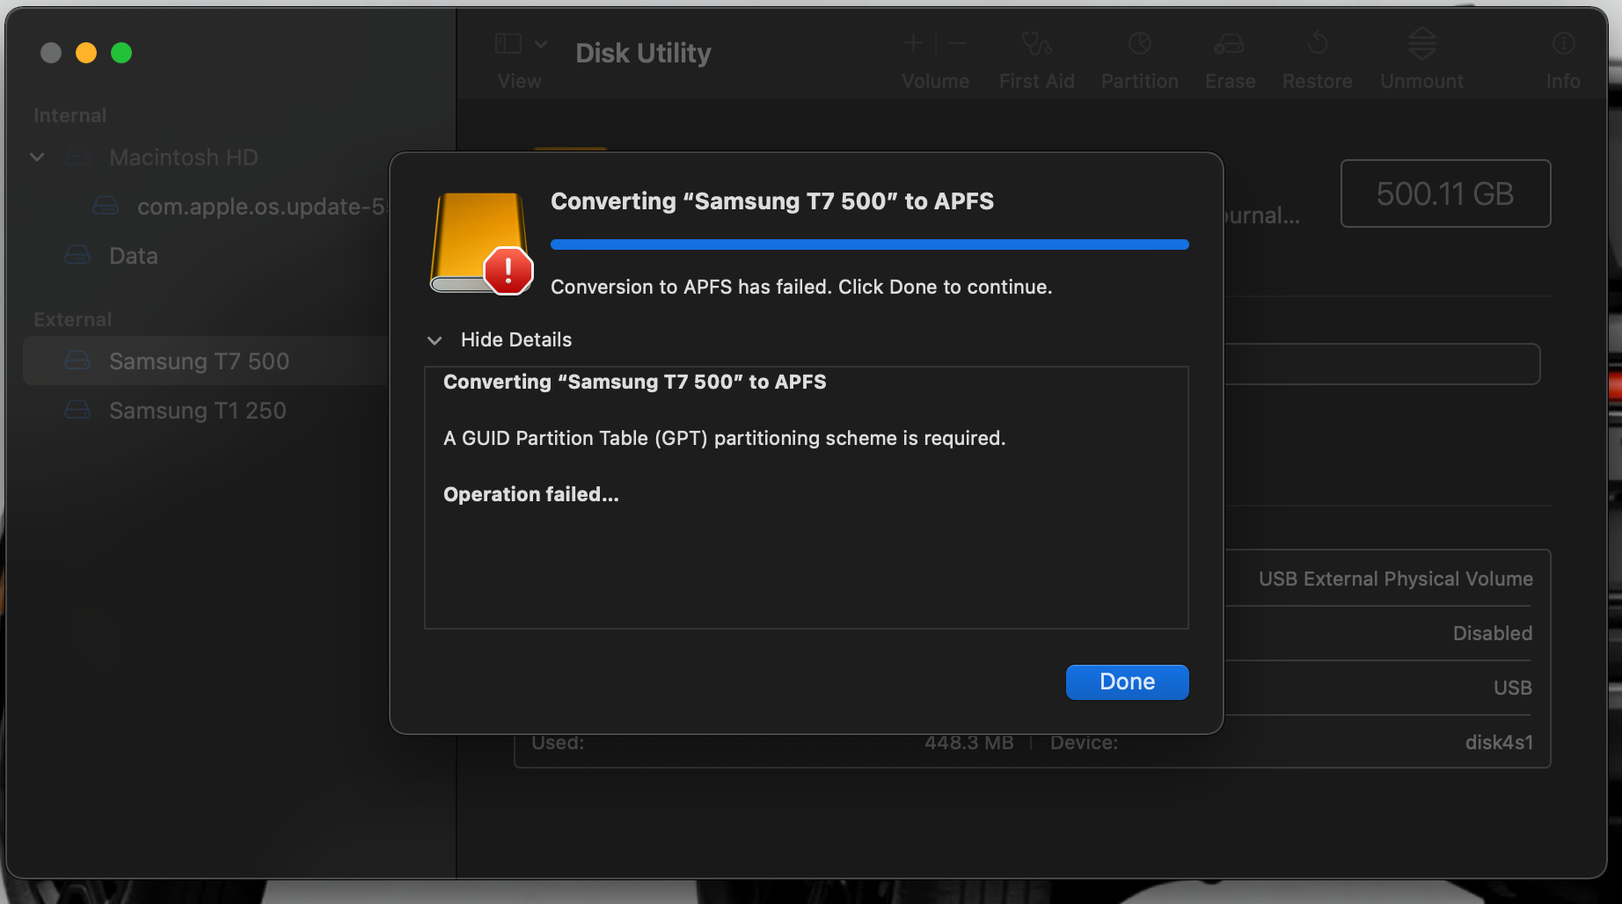The image size is (1622, 904).
Task: Click the Data volume drive icon
Action: click(77, 256)
